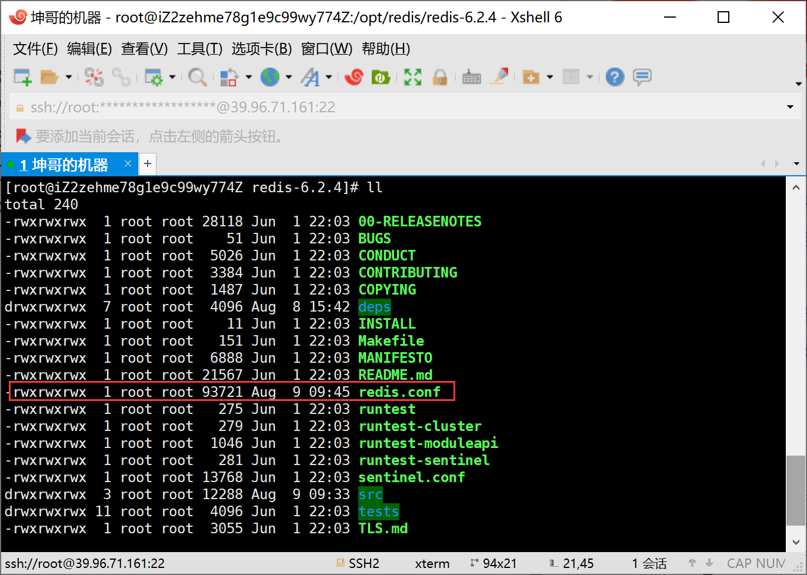The height and width of the screenshot is (575, 807).
Task: Open Help with the blue question mark icon
Action: point(615,77)
